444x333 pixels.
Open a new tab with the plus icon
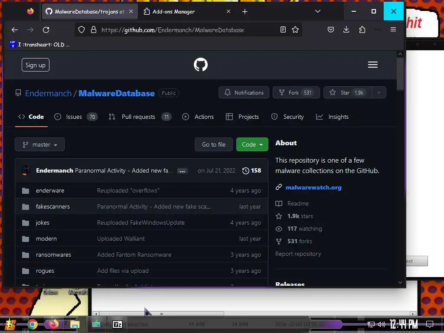coord(245,12)
